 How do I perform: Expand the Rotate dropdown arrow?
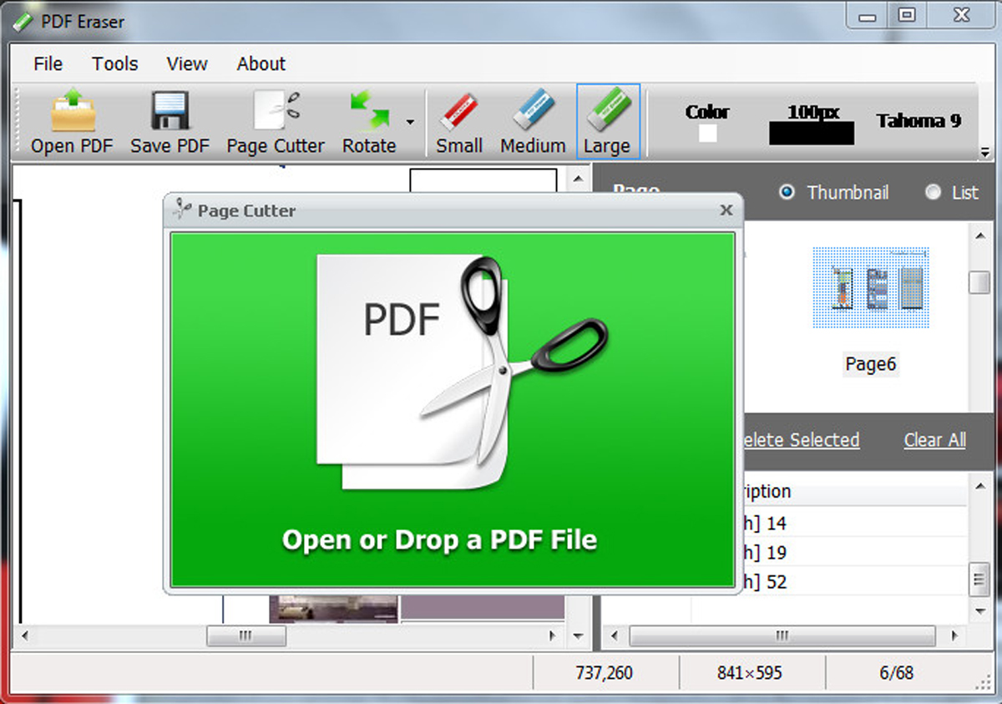point(410,122)
